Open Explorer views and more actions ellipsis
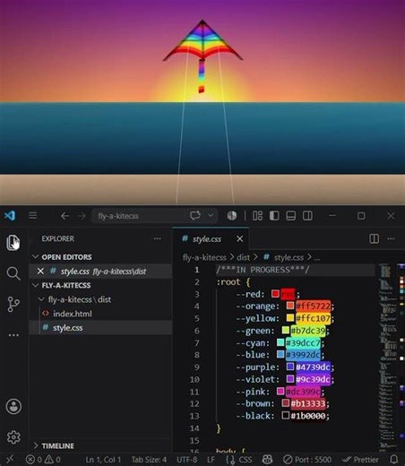The width and height of the screenshot is (405, 466). pos(158,238)
